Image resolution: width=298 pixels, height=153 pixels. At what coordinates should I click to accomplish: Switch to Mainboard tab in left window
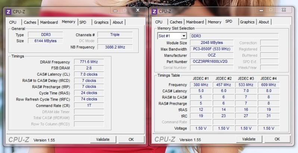click(x=49, y=22)
